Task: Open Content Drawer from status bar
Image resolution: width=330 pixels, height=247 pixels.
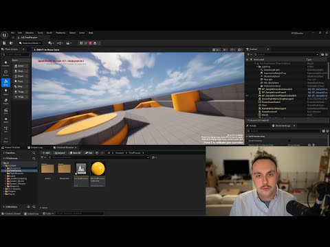Action: point(11,213)
